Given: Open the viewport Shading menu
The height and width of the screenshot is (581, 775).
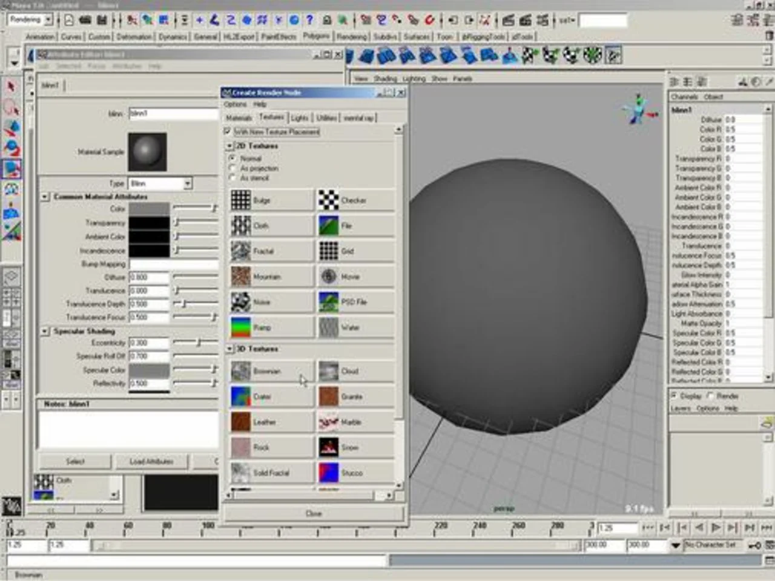Looking at the screenshot, I should (385, 79).
